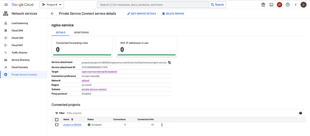
Task: Click the Load balancing sidebar icon
Action: (5, 23)
